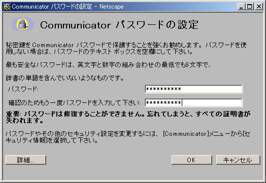Focus the パスワード input field

pyautogui.click(x=193, y=89)
